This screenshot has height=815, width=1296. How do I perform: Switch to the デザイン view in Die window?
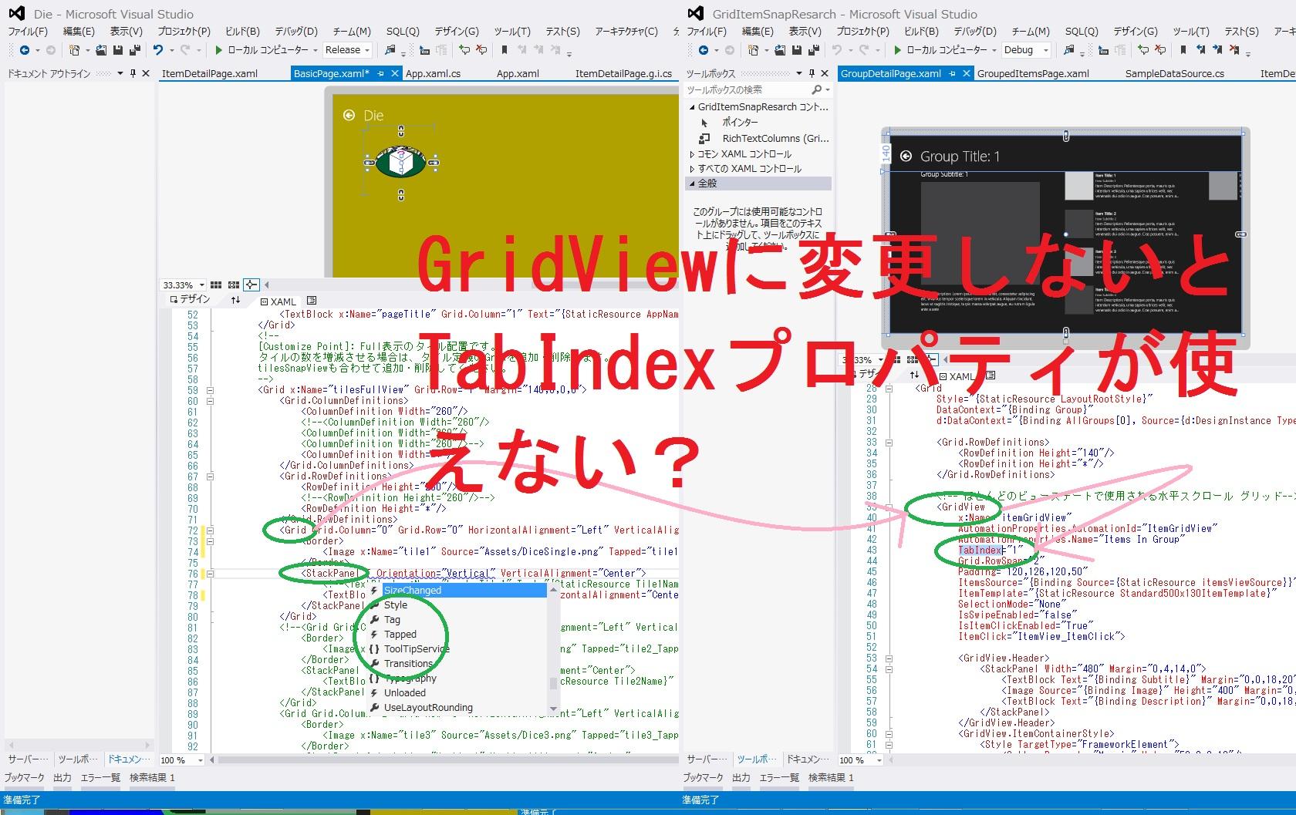point(190,300)
